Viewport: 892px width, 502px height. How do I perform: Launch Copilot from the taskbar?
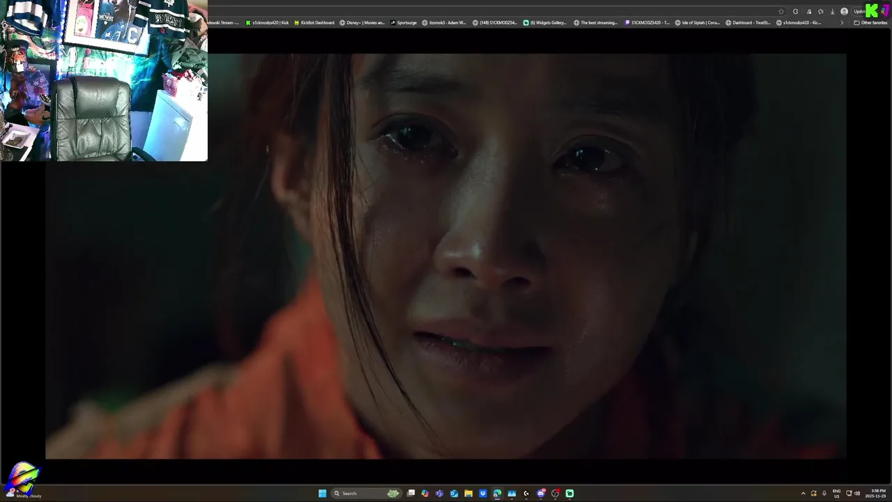click(425, 493)
